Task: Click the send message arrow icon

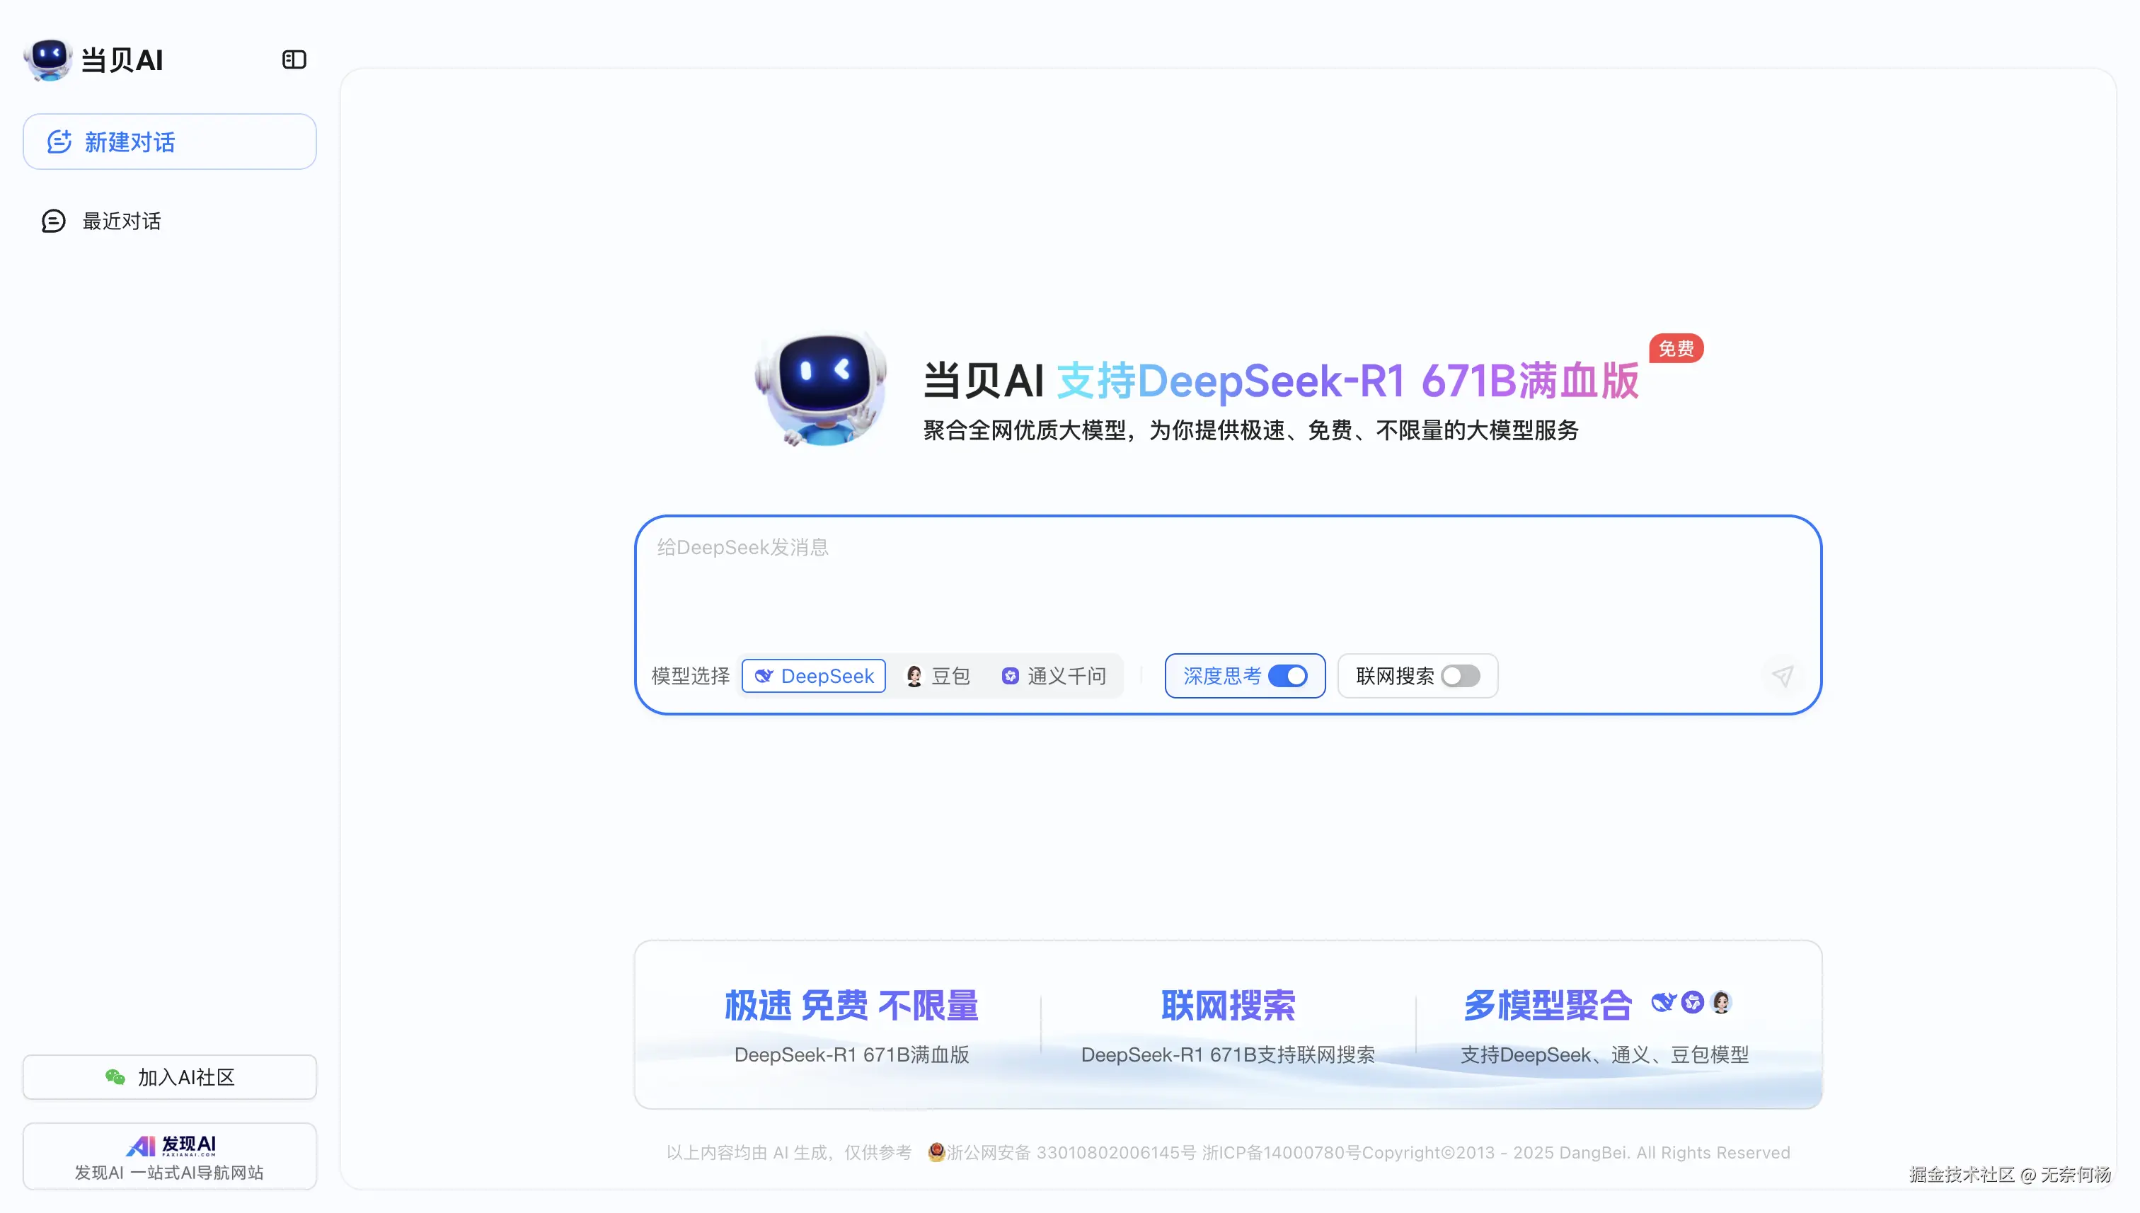Action: tap(1782, 676)
